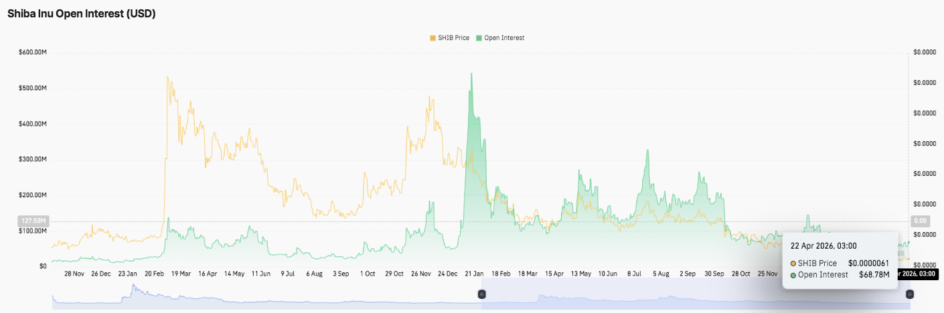This screenshot has height=313, width=944.
Task: Select the 21 Jan x-axis date label
Action: (474, 274)
